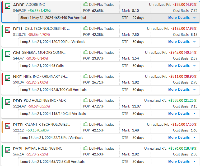Open the PLTR risk graph icon
This screenshot has height=166, width=200.
8,126
